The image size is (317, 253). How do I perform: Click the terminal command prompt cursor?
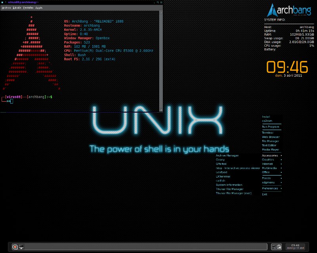tap(11, 101)
